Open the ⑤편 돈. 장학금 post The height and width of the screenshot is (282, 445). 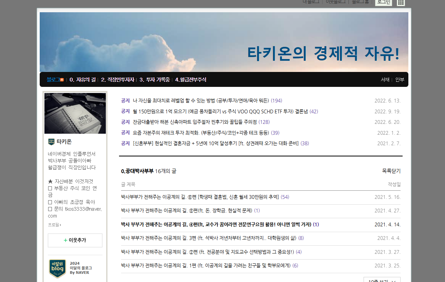point(187,211)
